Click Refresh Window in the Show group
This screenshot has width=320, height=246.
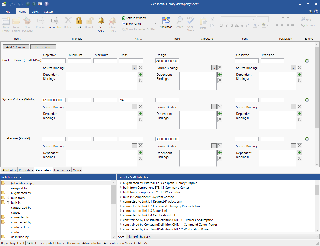tap(134, 18)
